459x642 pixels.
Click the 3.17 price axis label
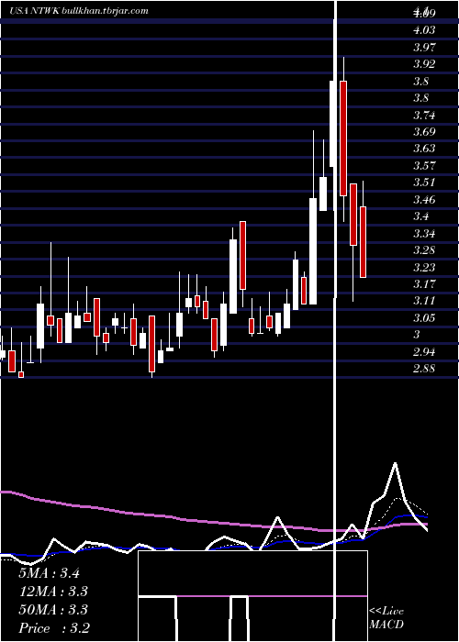point(424,284)
